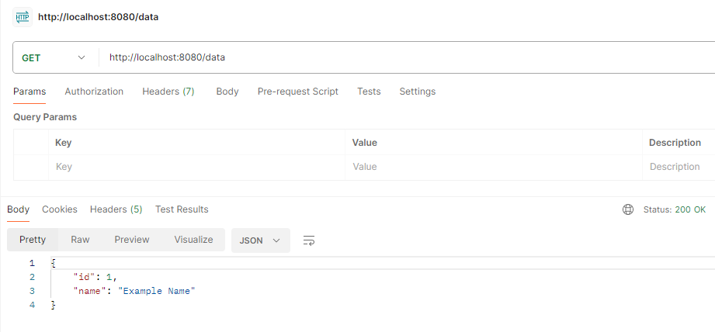Open the request Settings tab
This screenshot has width=715, height=332.
click(x=417, y=92)
